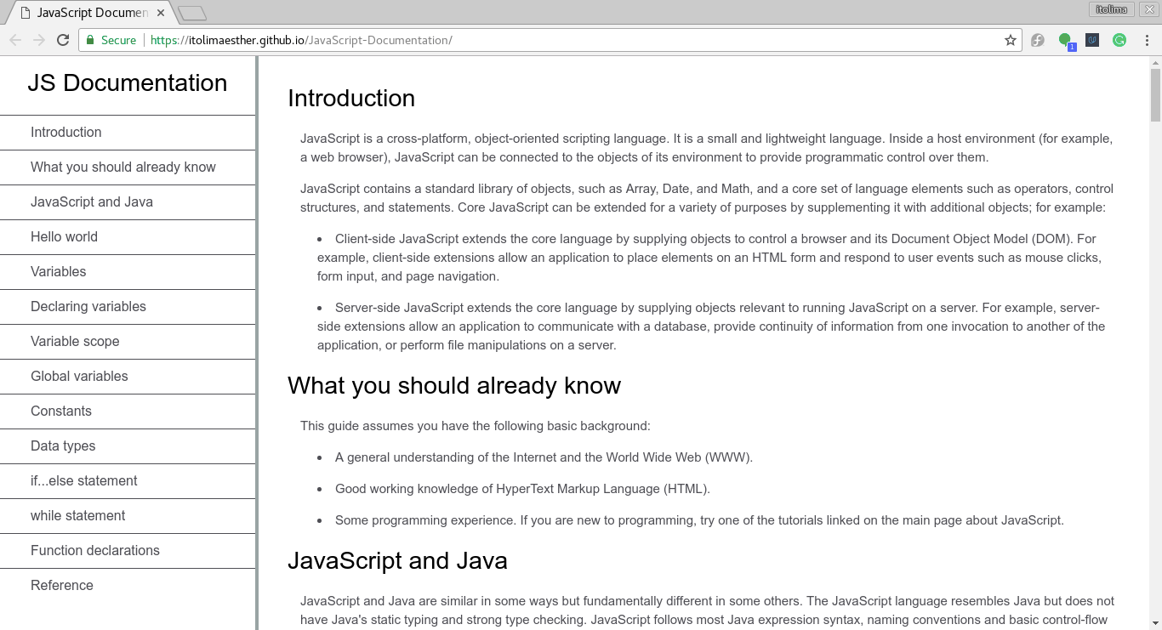The height and width of the screenshot is (630, 1162).
Task: Bookmark this page with the star icon
Action: pyautogui.click(x=1011, y=40)
